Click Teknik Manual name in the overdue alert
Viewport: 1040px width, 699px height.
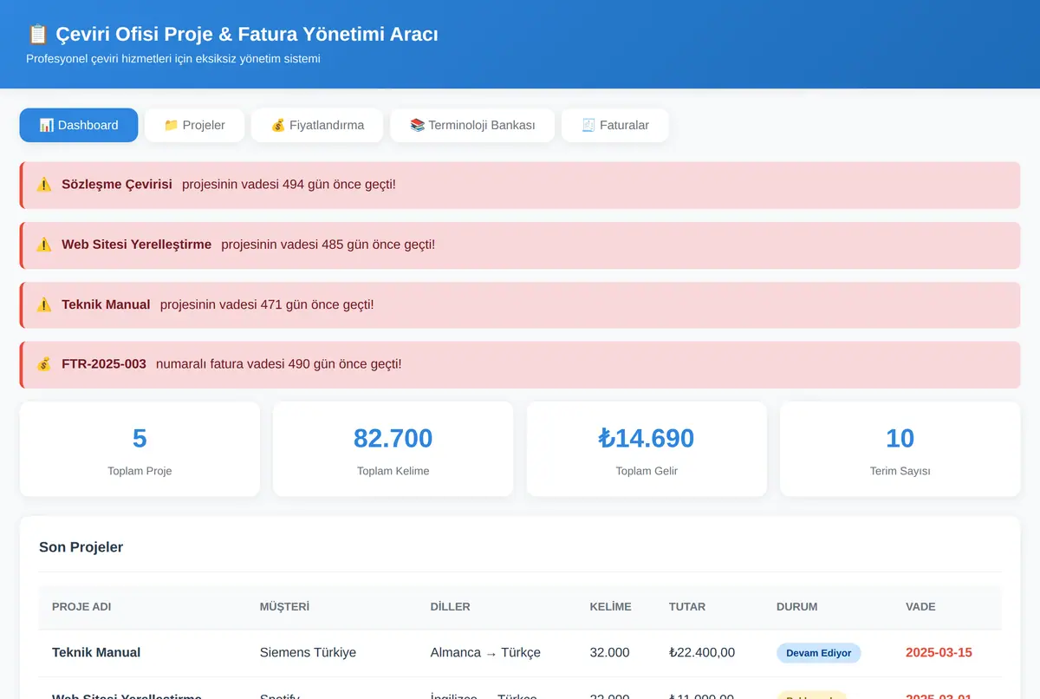tap(106, 304)
